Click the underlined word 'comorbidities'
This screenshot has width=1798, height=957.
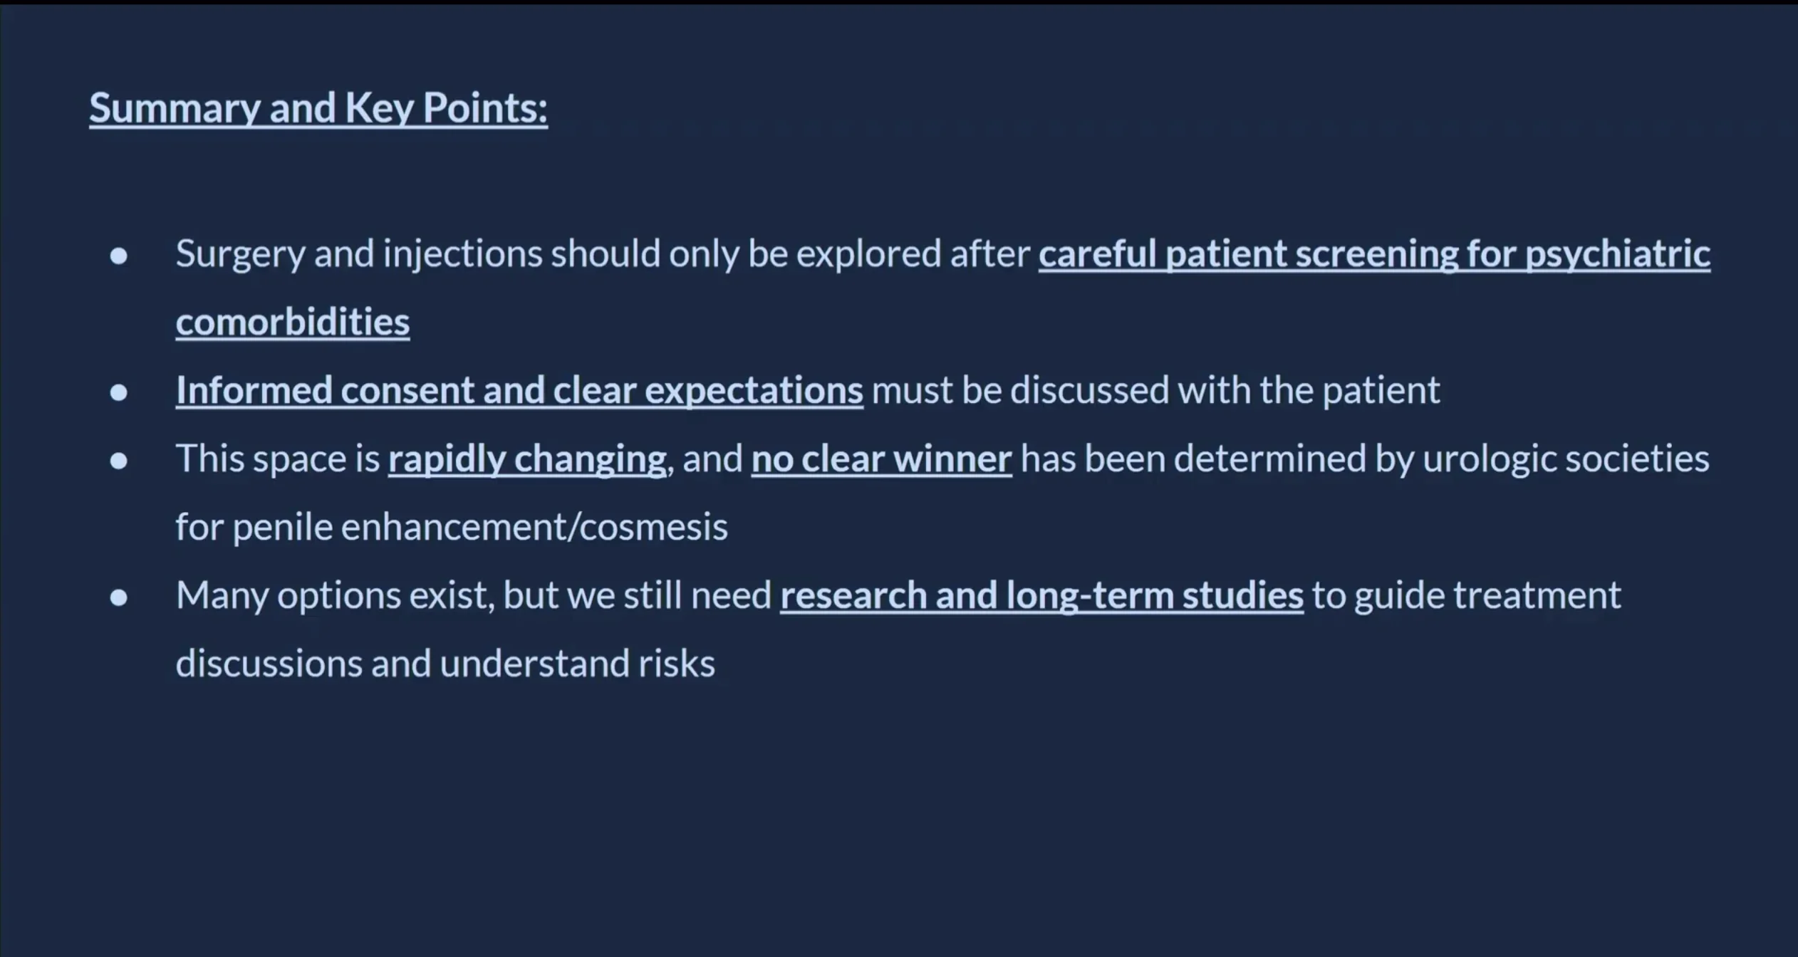point(292,322)
